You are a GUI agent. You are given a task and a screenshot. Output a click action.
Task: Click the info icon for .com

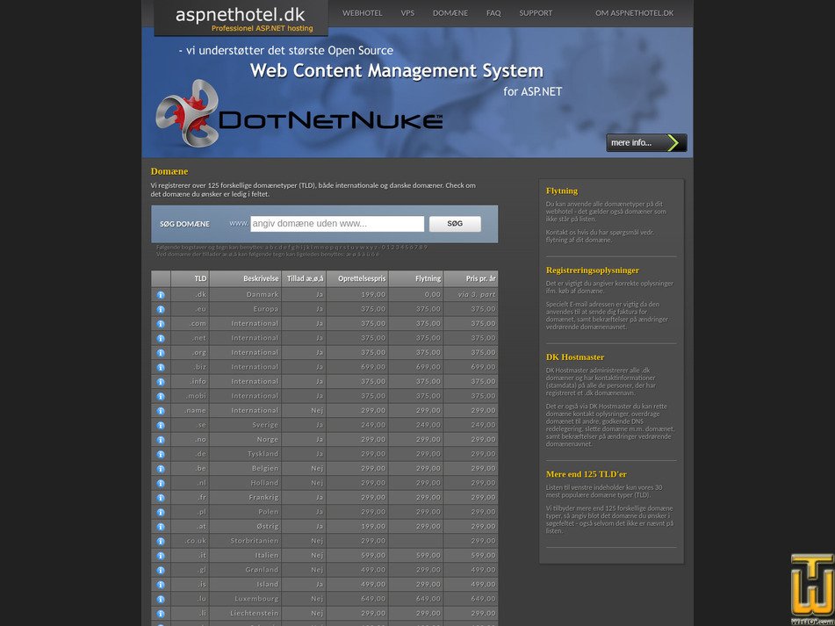(x=161, y=324)
